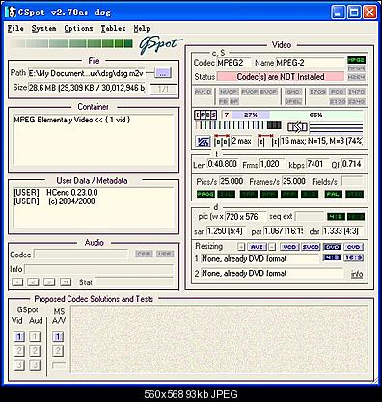Screen dimensions: 382x402
Task: Click the H264 codec indicator
Action: tap(356, 77)
